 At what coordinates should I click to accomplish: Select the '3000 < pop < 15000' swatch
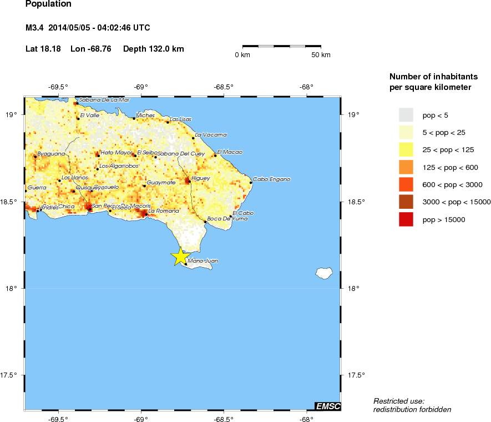click(406, 202)
